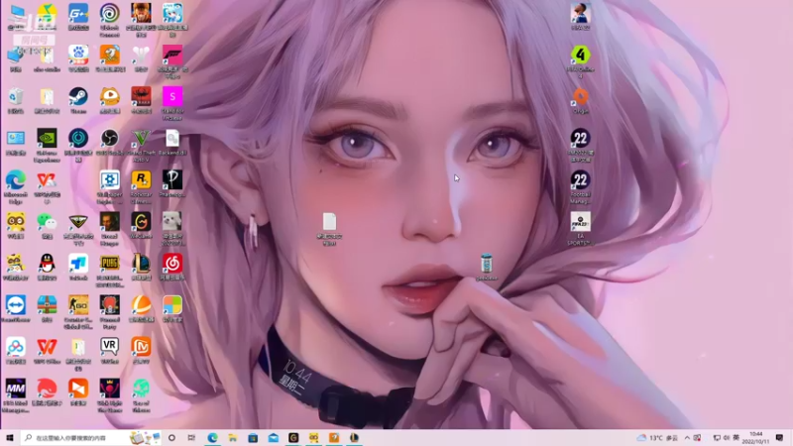Screen dimensions: 793x446
Task: Select the Backend.dll file icon
Action: coord(172,142)
